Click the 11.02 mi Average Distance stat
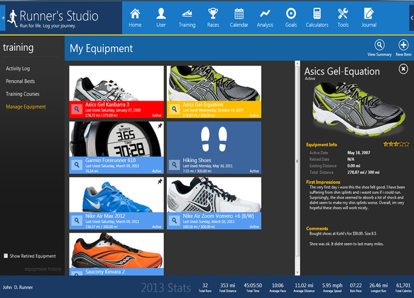Image resolution: width=414 pixels, height=298 pixels. (304, 288)
